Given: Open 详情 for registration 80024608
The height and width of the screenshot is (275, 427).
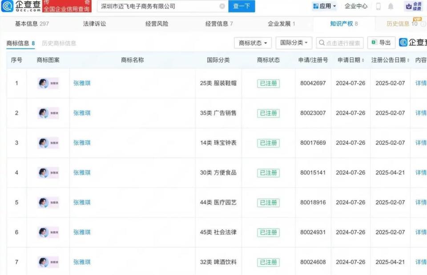Looking at the screenshot, I should pos(421,262).
